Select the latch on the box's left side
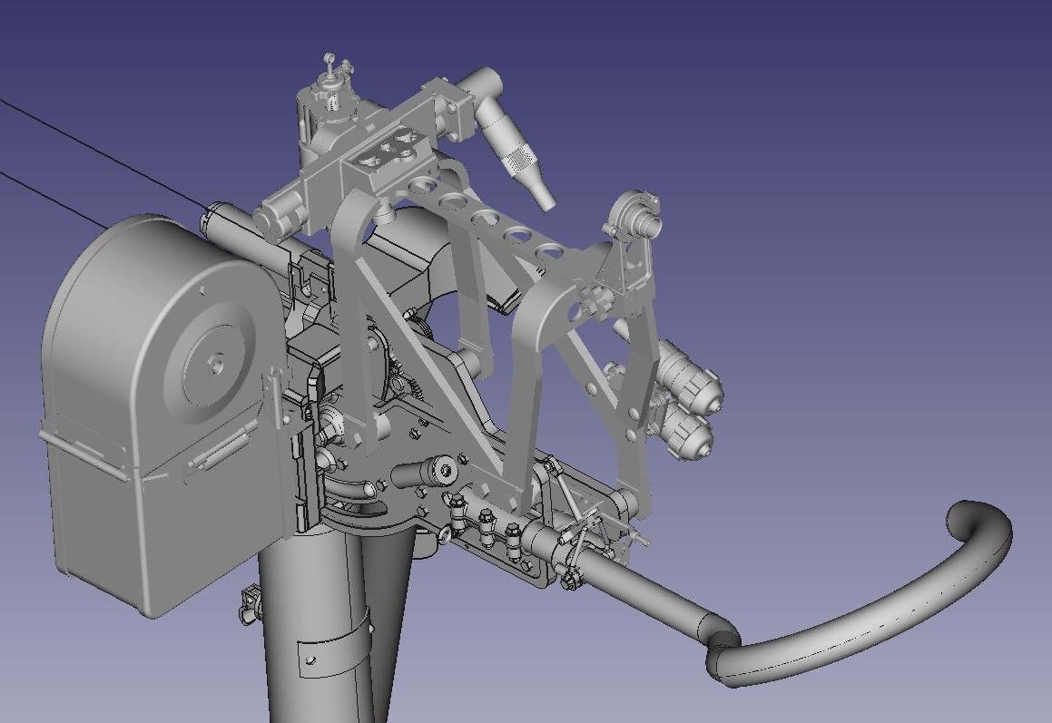The height and width of the screenshot is (723, 1052). (84, 451)
